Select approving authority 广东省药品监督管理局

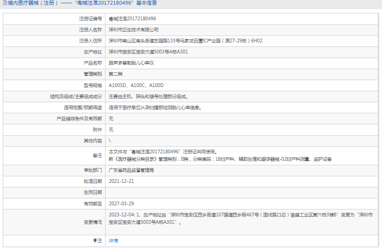[131, 170]
